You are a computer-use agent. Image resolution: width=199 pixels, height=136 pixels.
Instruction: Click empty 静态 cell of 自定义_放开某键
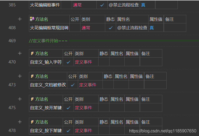click(104, 108)
